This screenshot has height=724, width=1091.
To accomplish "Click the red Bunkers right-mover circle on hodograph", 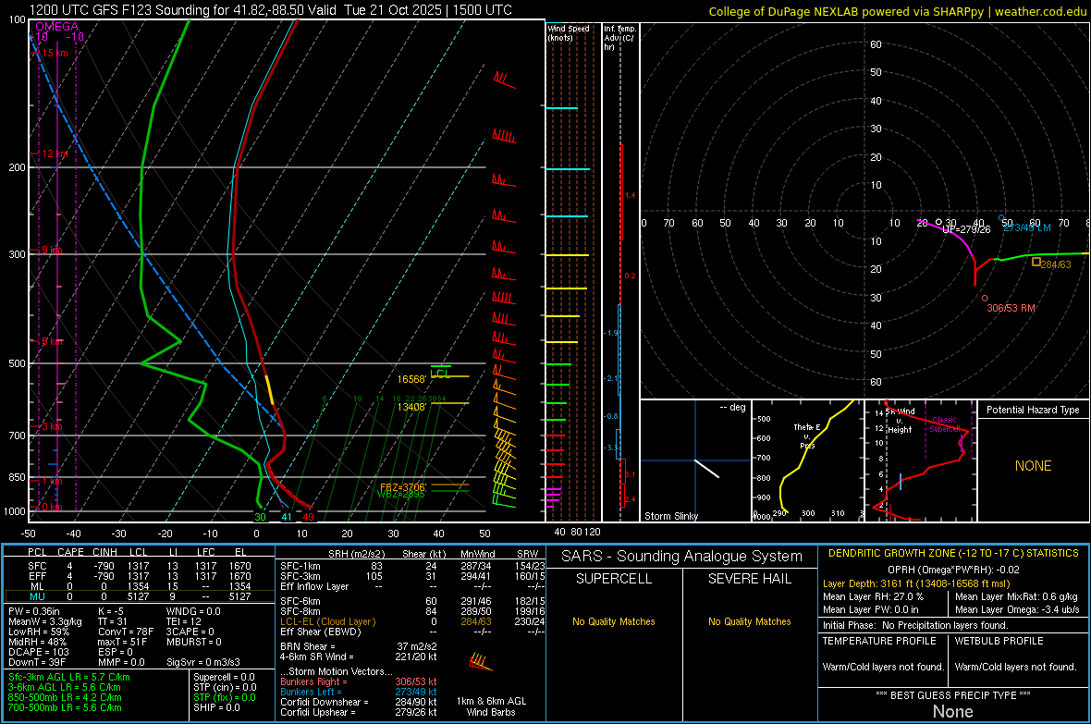I will coord(985,298).
